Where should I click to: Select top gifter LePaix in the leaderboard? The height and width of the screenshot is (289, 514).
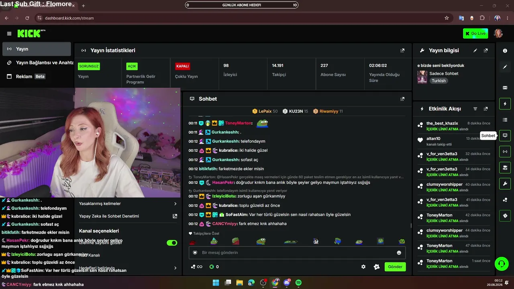point(265,111)
